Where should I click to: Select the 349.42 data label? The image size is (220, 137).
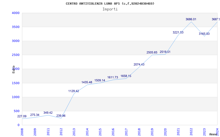(x=48, y=113)
